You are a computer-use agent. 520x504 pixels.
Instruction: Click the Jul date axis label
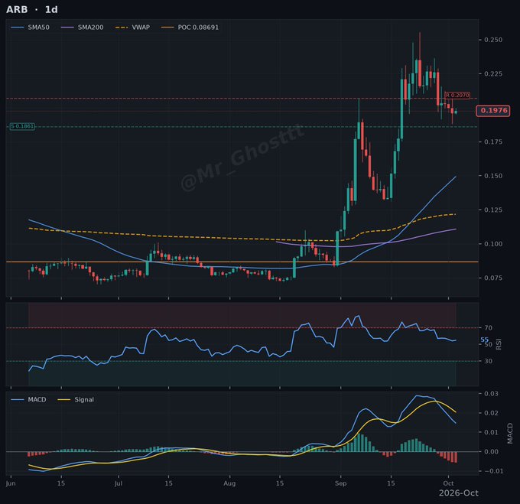[x=119, y=483]
